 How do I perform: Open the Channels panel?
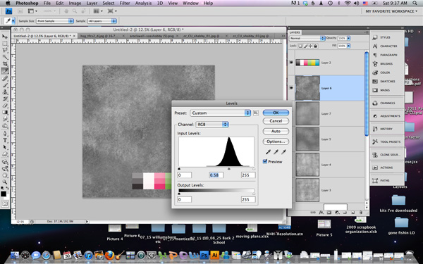coord(387,103)
